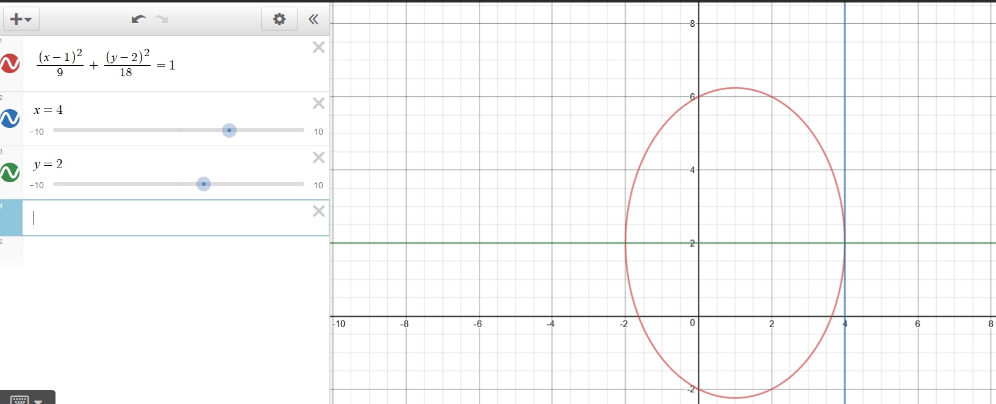Delete the empty fourth expression
Viewport: 996px width, 404px height.
pos(318,211)
